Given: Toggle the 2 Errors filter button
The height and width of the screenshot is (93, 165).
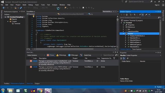Looking at the screenshot, I should coord(51,55).
